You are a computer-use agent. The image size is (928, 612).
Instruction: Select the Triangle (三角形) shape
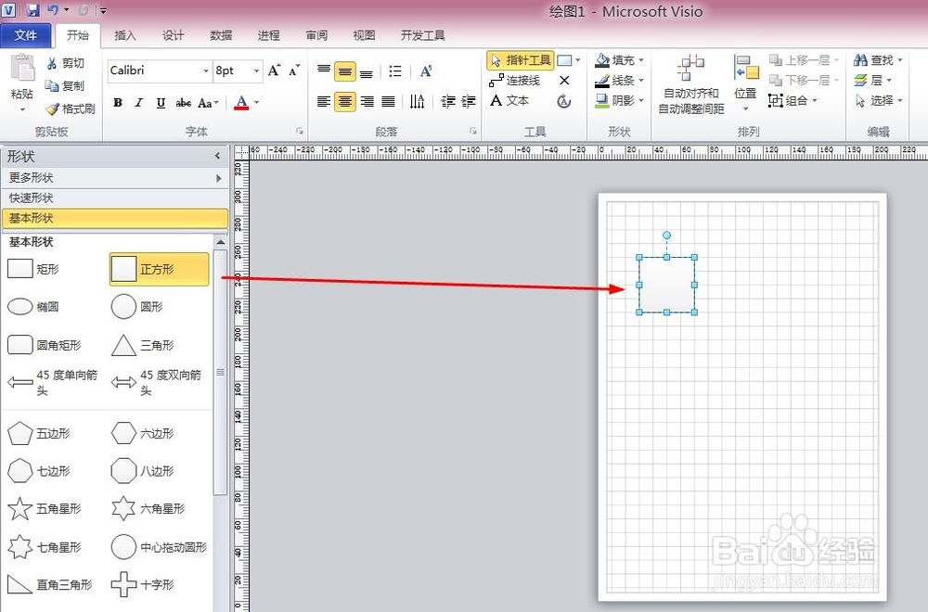[143, 345]
